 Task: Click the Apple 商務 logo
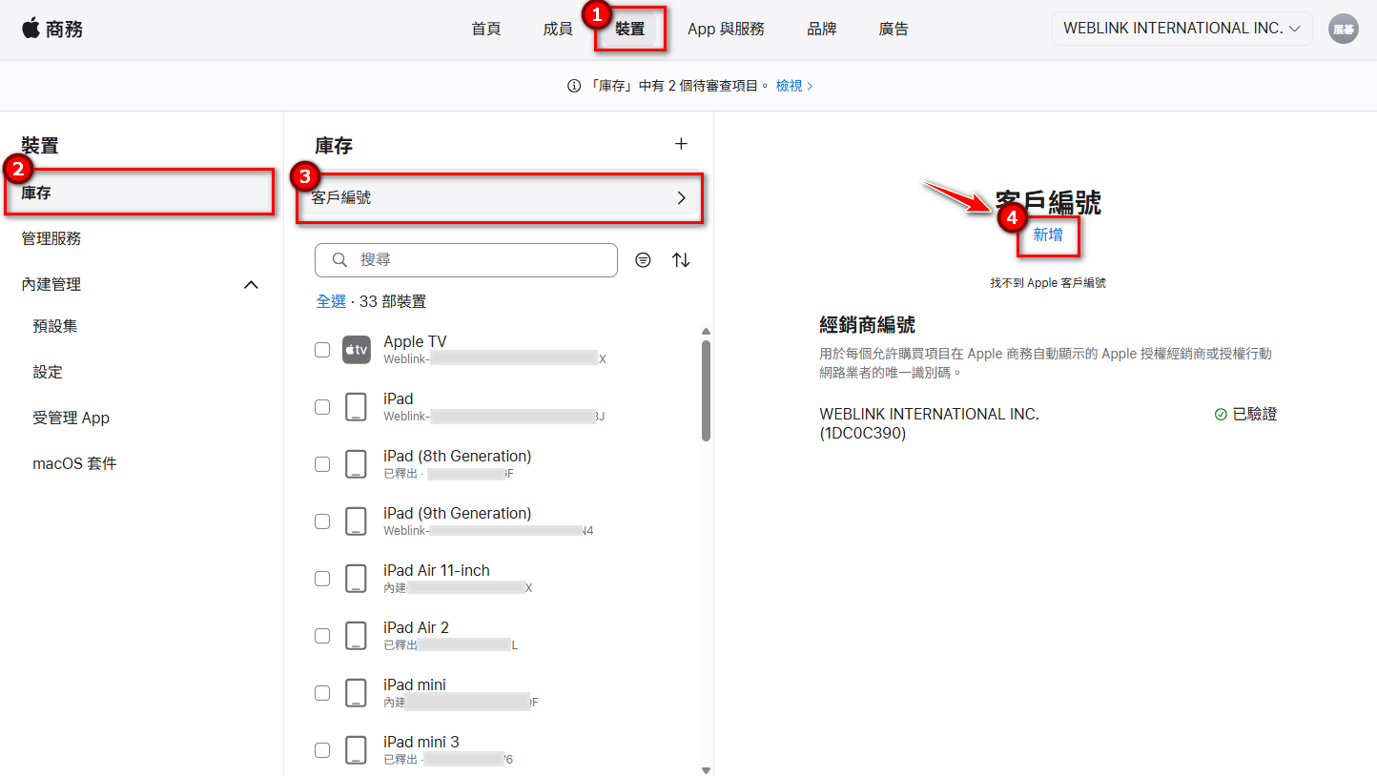pos(52,29)
